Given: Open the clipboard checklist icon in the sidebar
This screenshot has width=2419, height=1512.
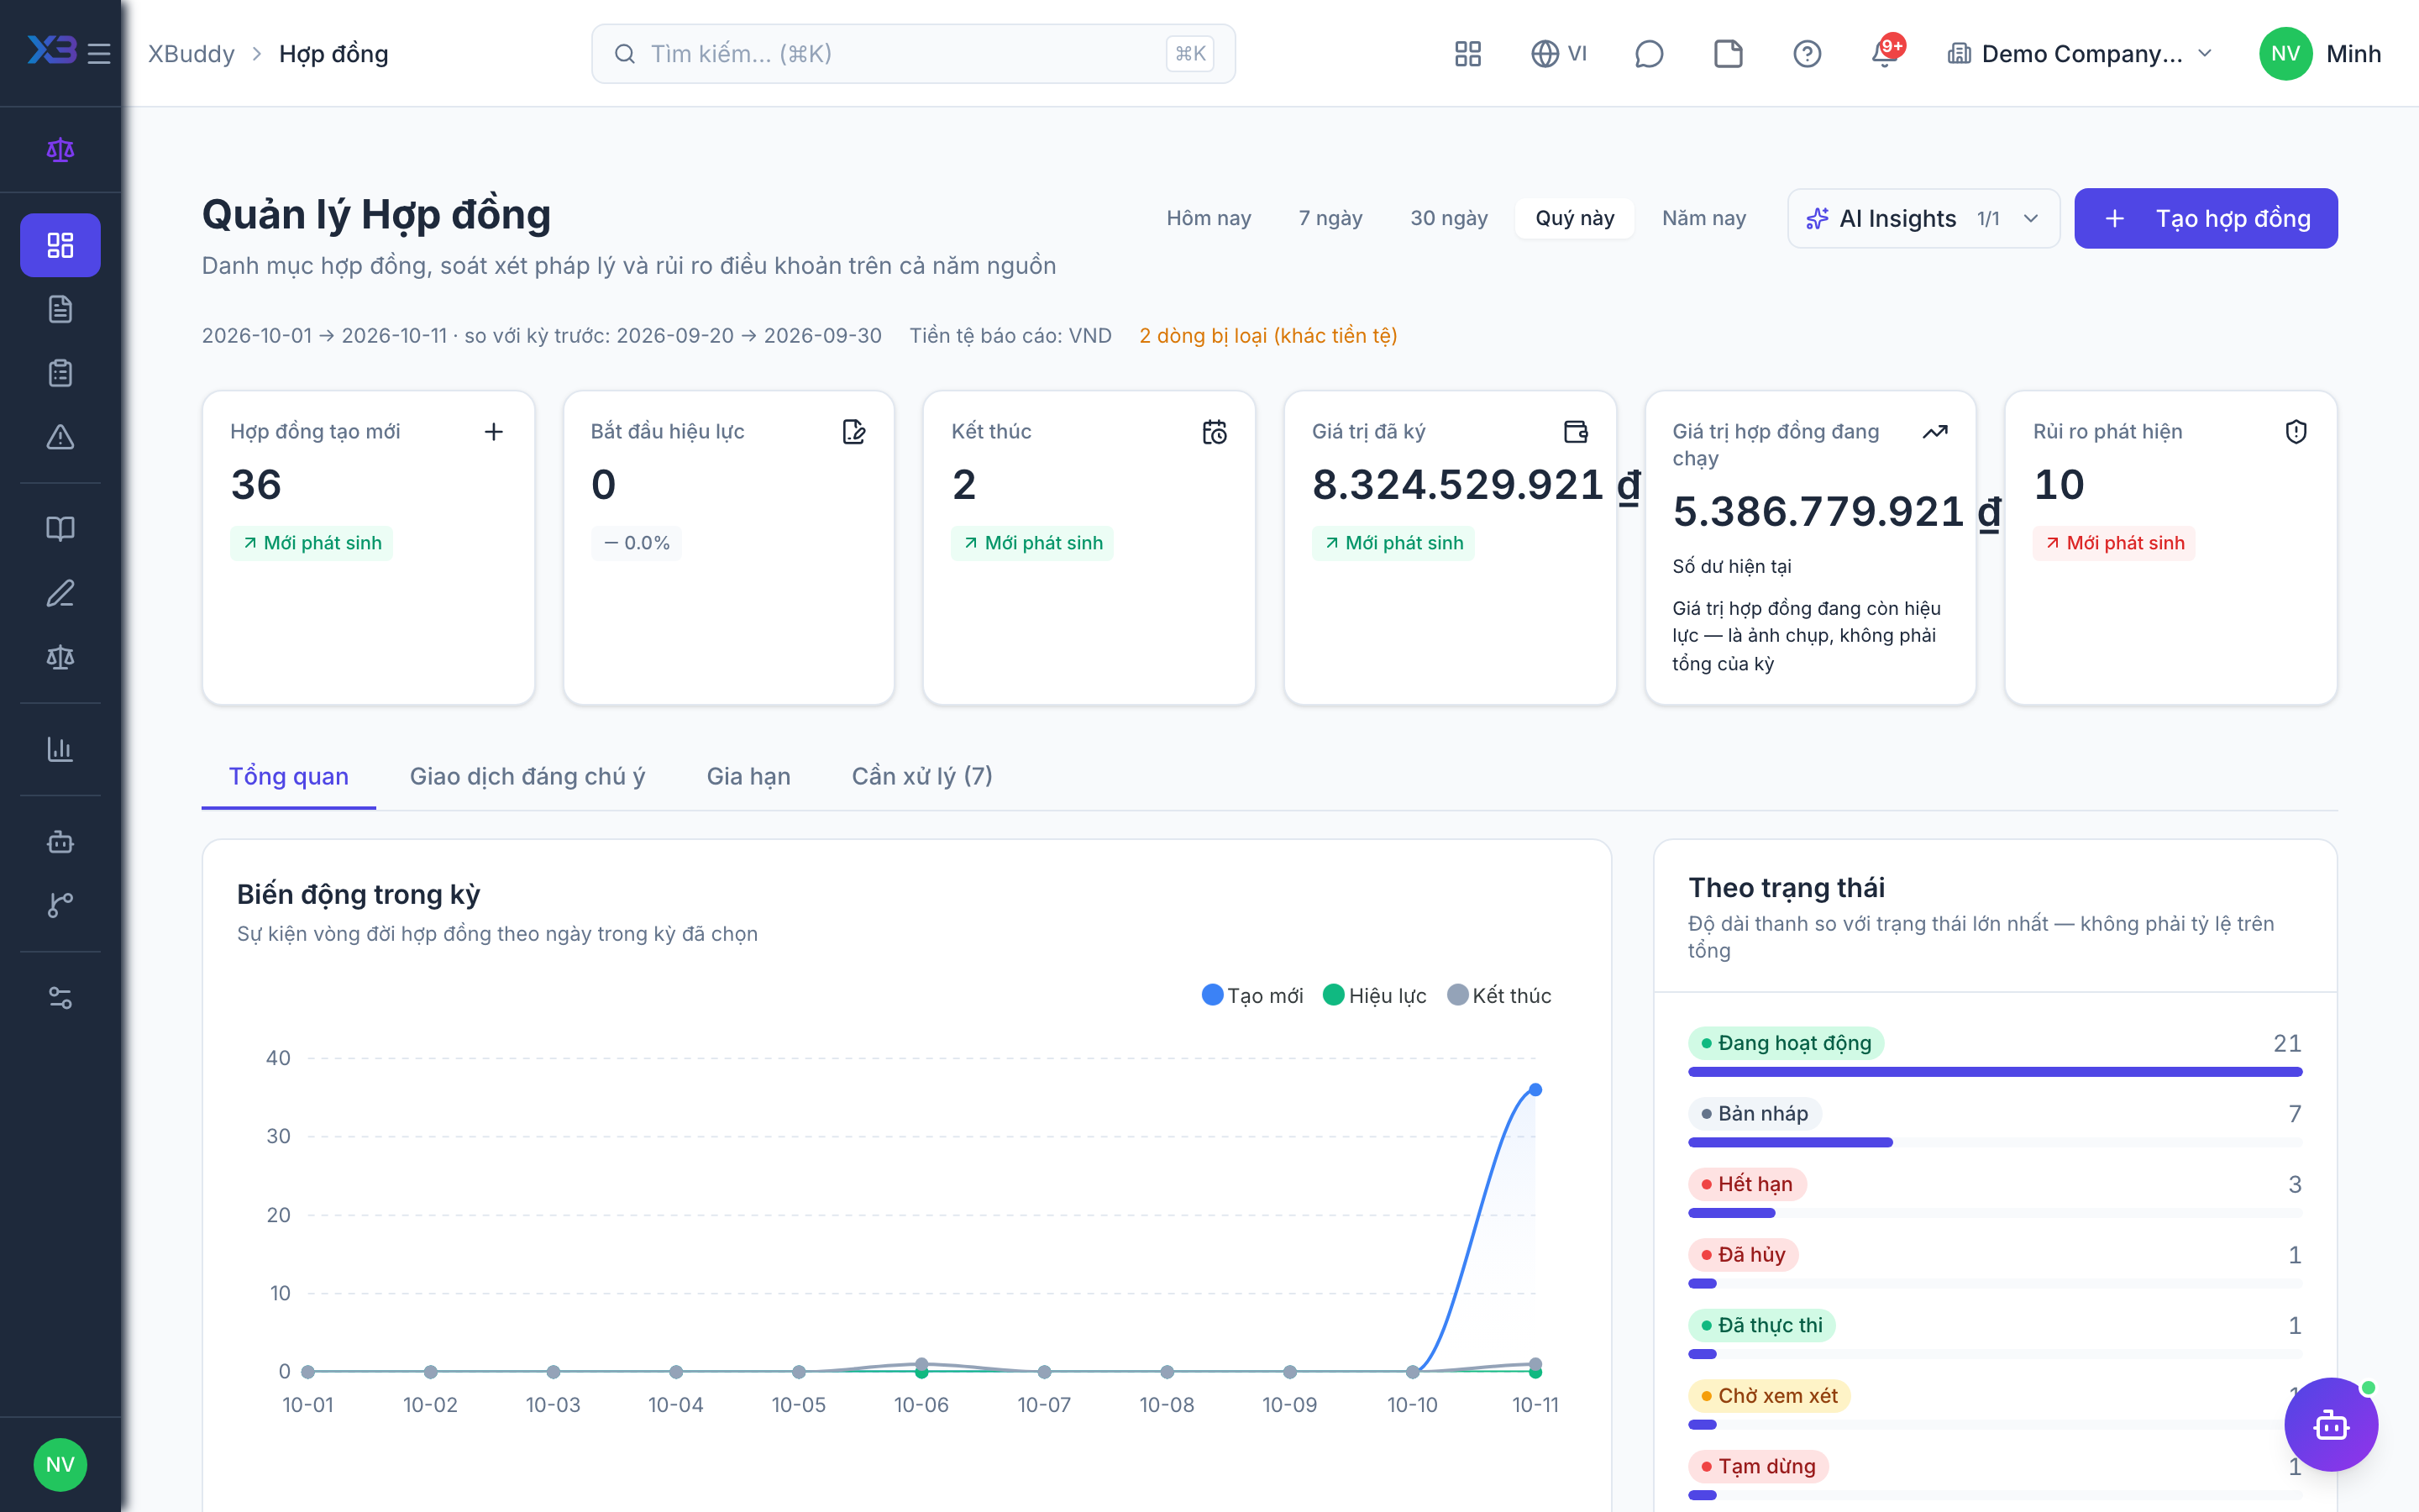Looking at the screenshot, I should (x=60, y=373).
